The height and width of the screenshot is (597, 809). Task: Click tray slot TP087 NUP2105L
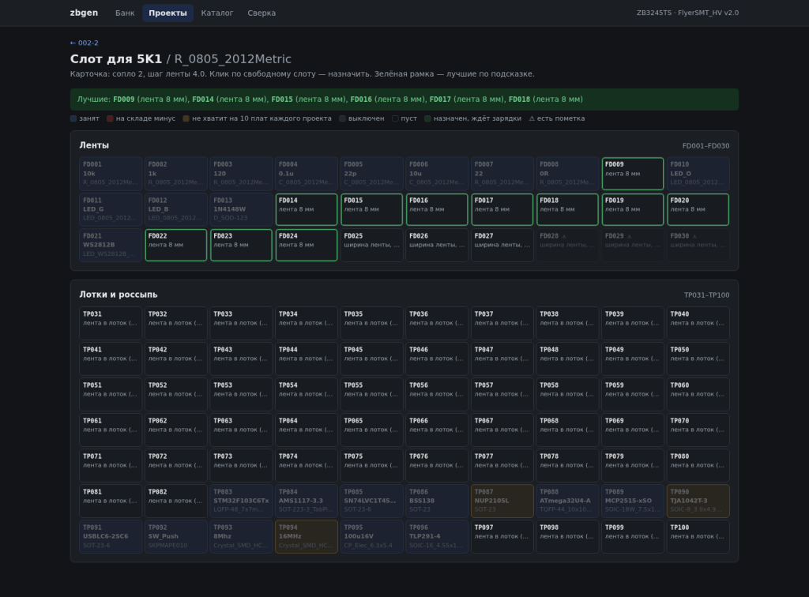click(502, 501)
